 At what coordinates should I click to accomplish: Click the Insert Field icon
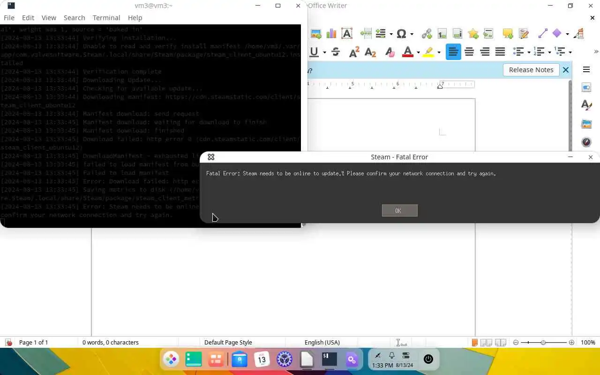tap(381, 34)
